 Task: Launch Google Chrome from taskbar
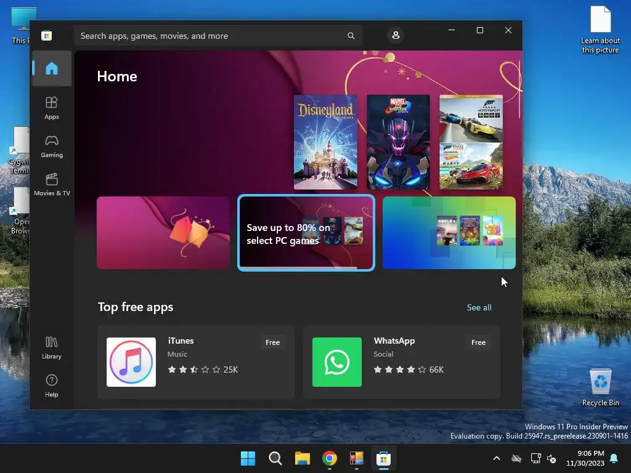click(330, 458)
